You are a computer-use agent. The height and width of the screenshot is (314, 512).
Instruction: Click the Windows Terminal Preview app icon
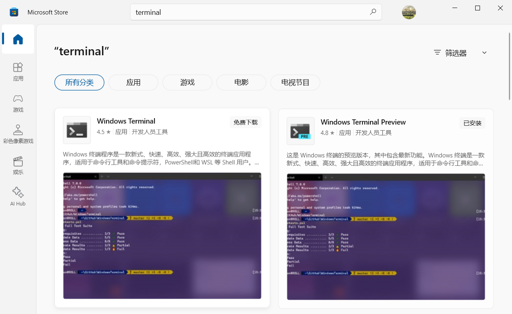300,131
